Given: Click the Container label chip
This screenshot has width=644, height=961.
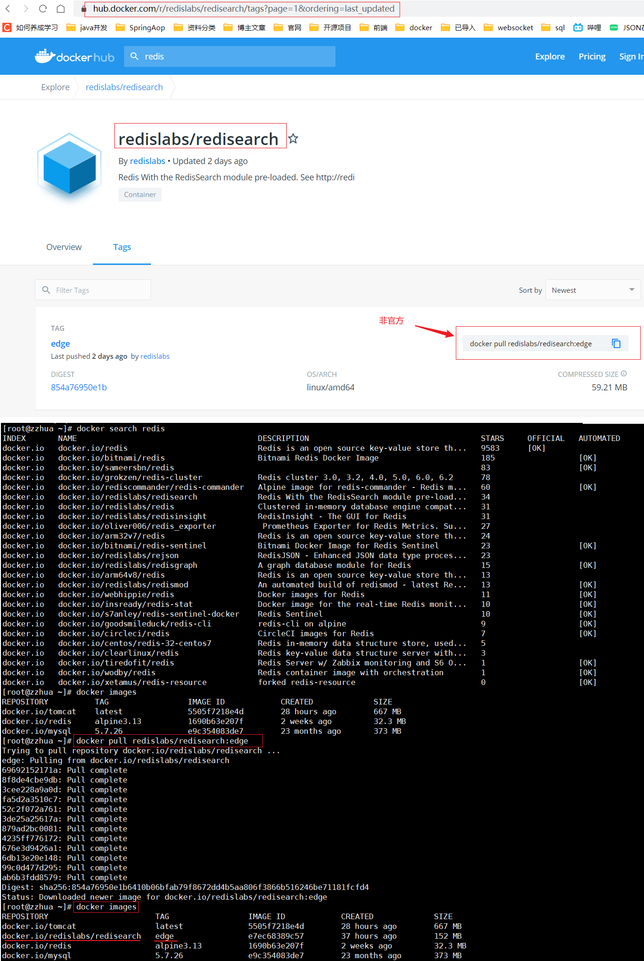Looking at the screenshot, I should coord(140,194).
